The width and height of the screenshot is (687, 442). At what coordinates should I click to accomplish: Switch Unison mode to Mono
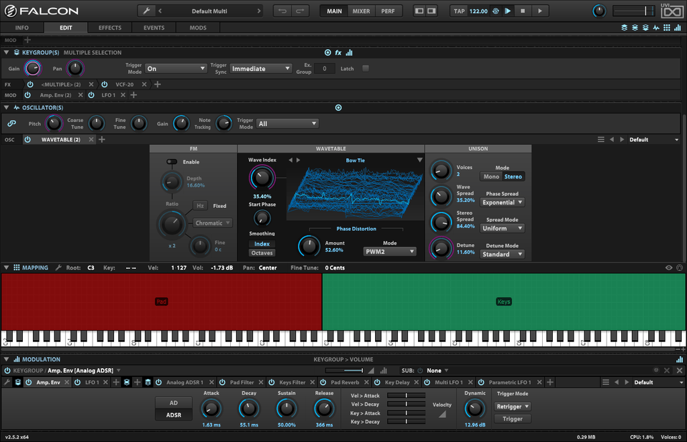click(492, 176)
